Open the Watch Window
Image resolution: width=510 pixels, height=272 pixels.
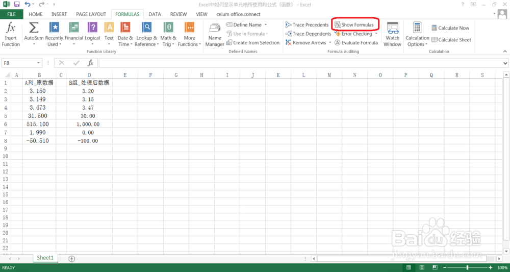coord(392,35)
